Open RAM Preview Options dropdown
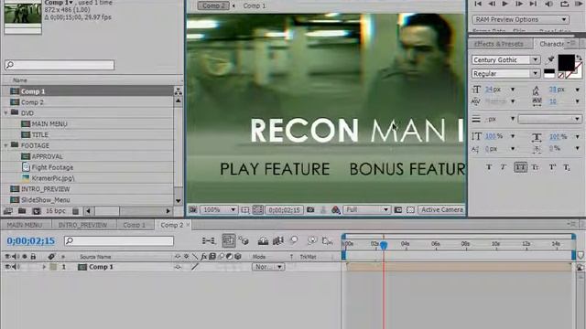Image resolution: width=586 pixels, height=329 pixels. point(520,19)
